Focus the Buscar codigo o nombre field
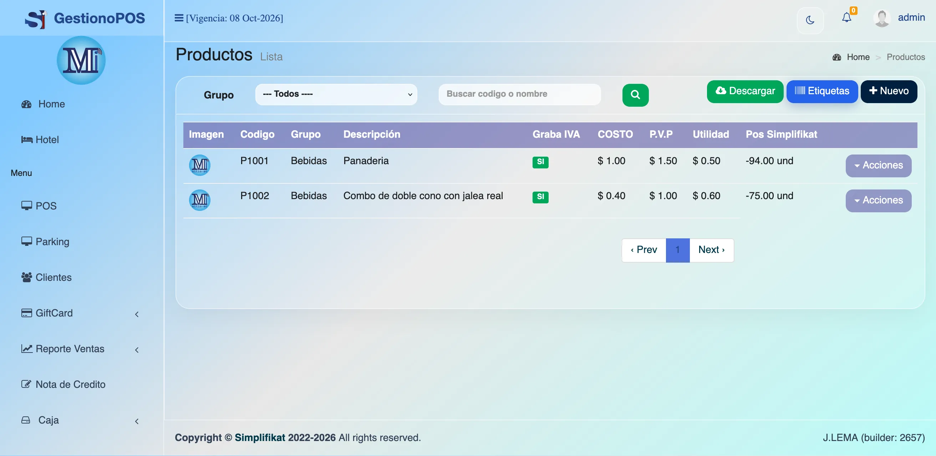 coord(520,95)
